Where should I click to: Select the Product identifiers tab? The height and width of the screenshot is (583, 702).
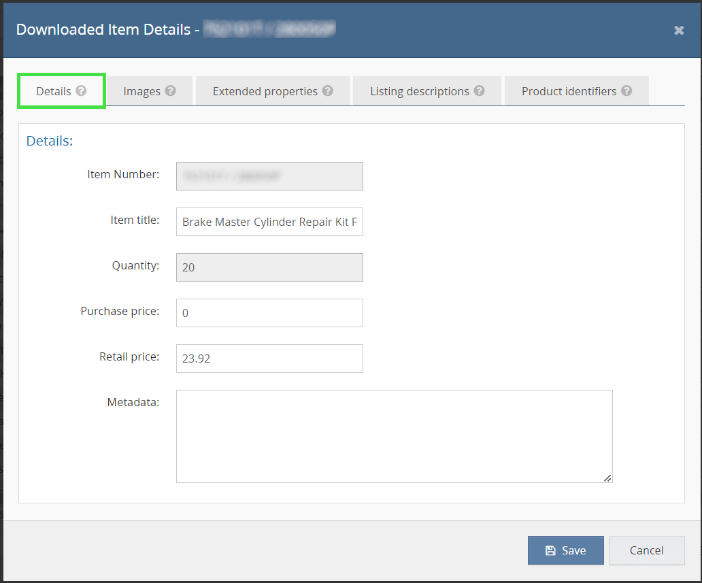(569, 91)
